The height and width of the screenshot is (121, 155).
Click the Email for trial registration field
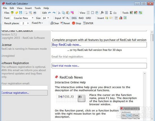pyautogui.click(x=99, y=60)
